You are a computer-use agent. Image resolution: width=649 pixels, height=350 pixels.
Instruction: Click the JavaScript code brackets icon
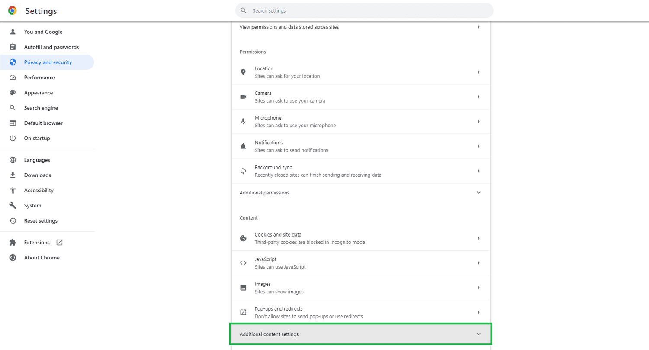(x=243, y=263)
